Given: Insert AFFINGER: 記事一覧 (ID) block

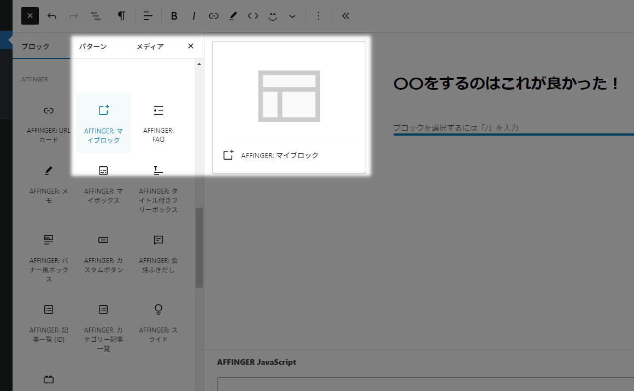Looking at the screenshot, I should (x=49, y=327).
